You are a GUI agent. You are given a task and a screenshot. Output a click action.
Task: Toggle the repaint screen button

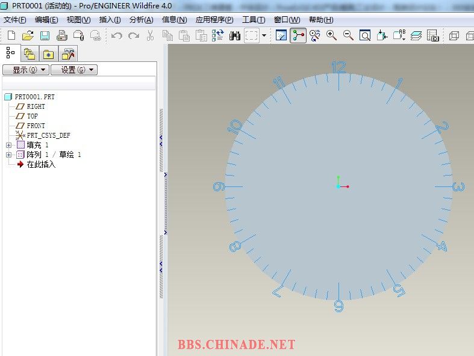coord(281,35)
